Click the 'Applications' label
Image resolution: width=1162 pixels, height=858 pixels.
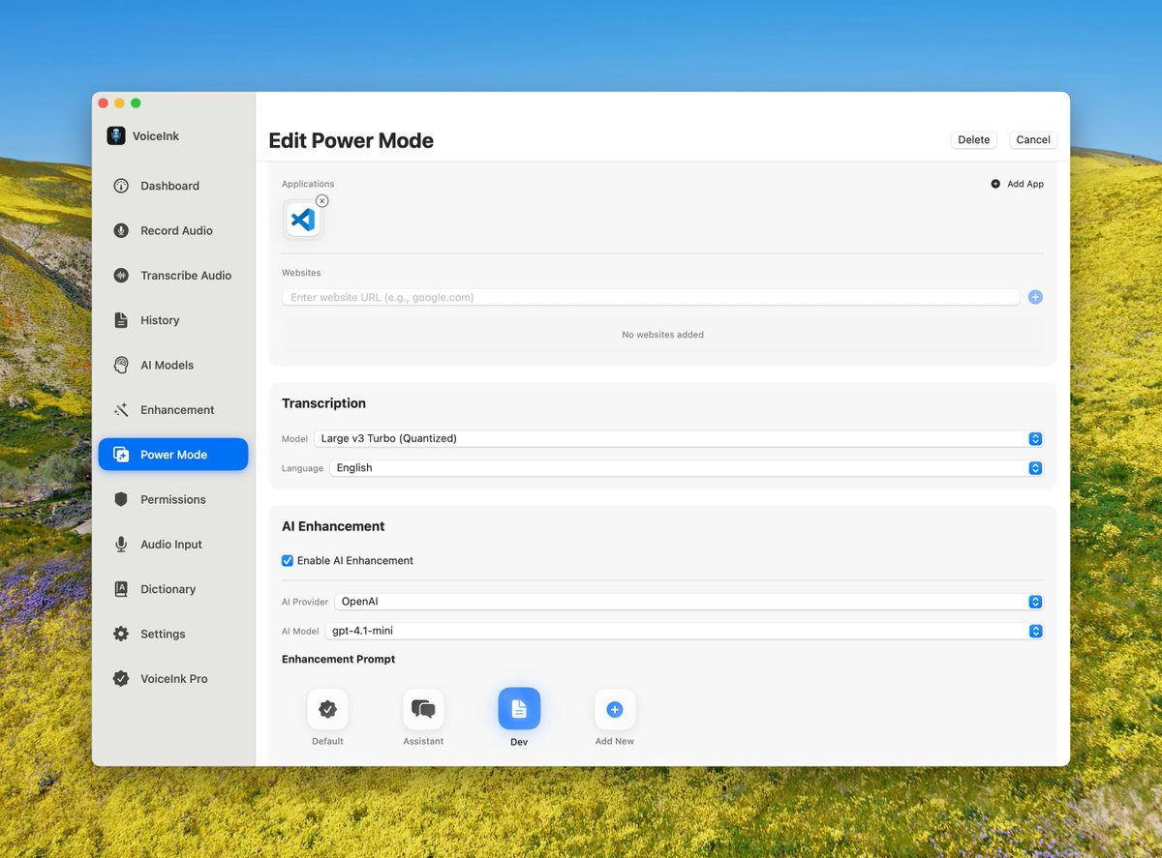(308, 184)
